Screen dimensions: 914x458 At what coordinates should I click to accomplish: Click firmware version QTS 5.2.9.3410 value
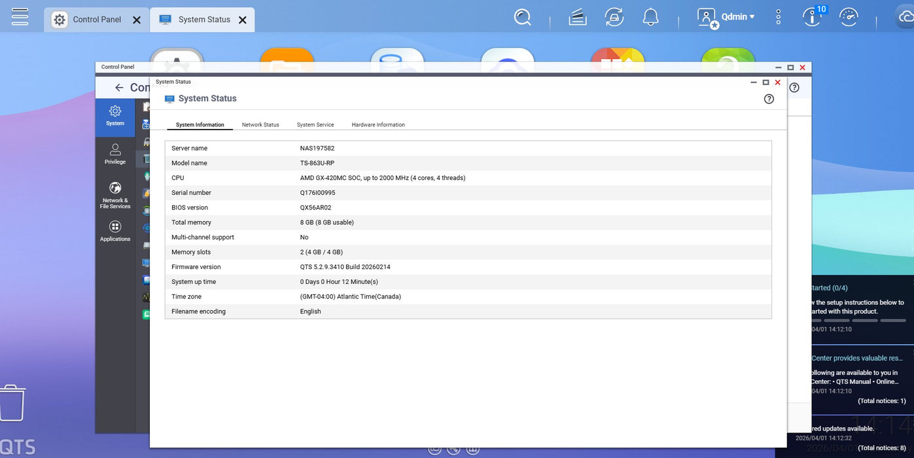[x=345, y=267]
